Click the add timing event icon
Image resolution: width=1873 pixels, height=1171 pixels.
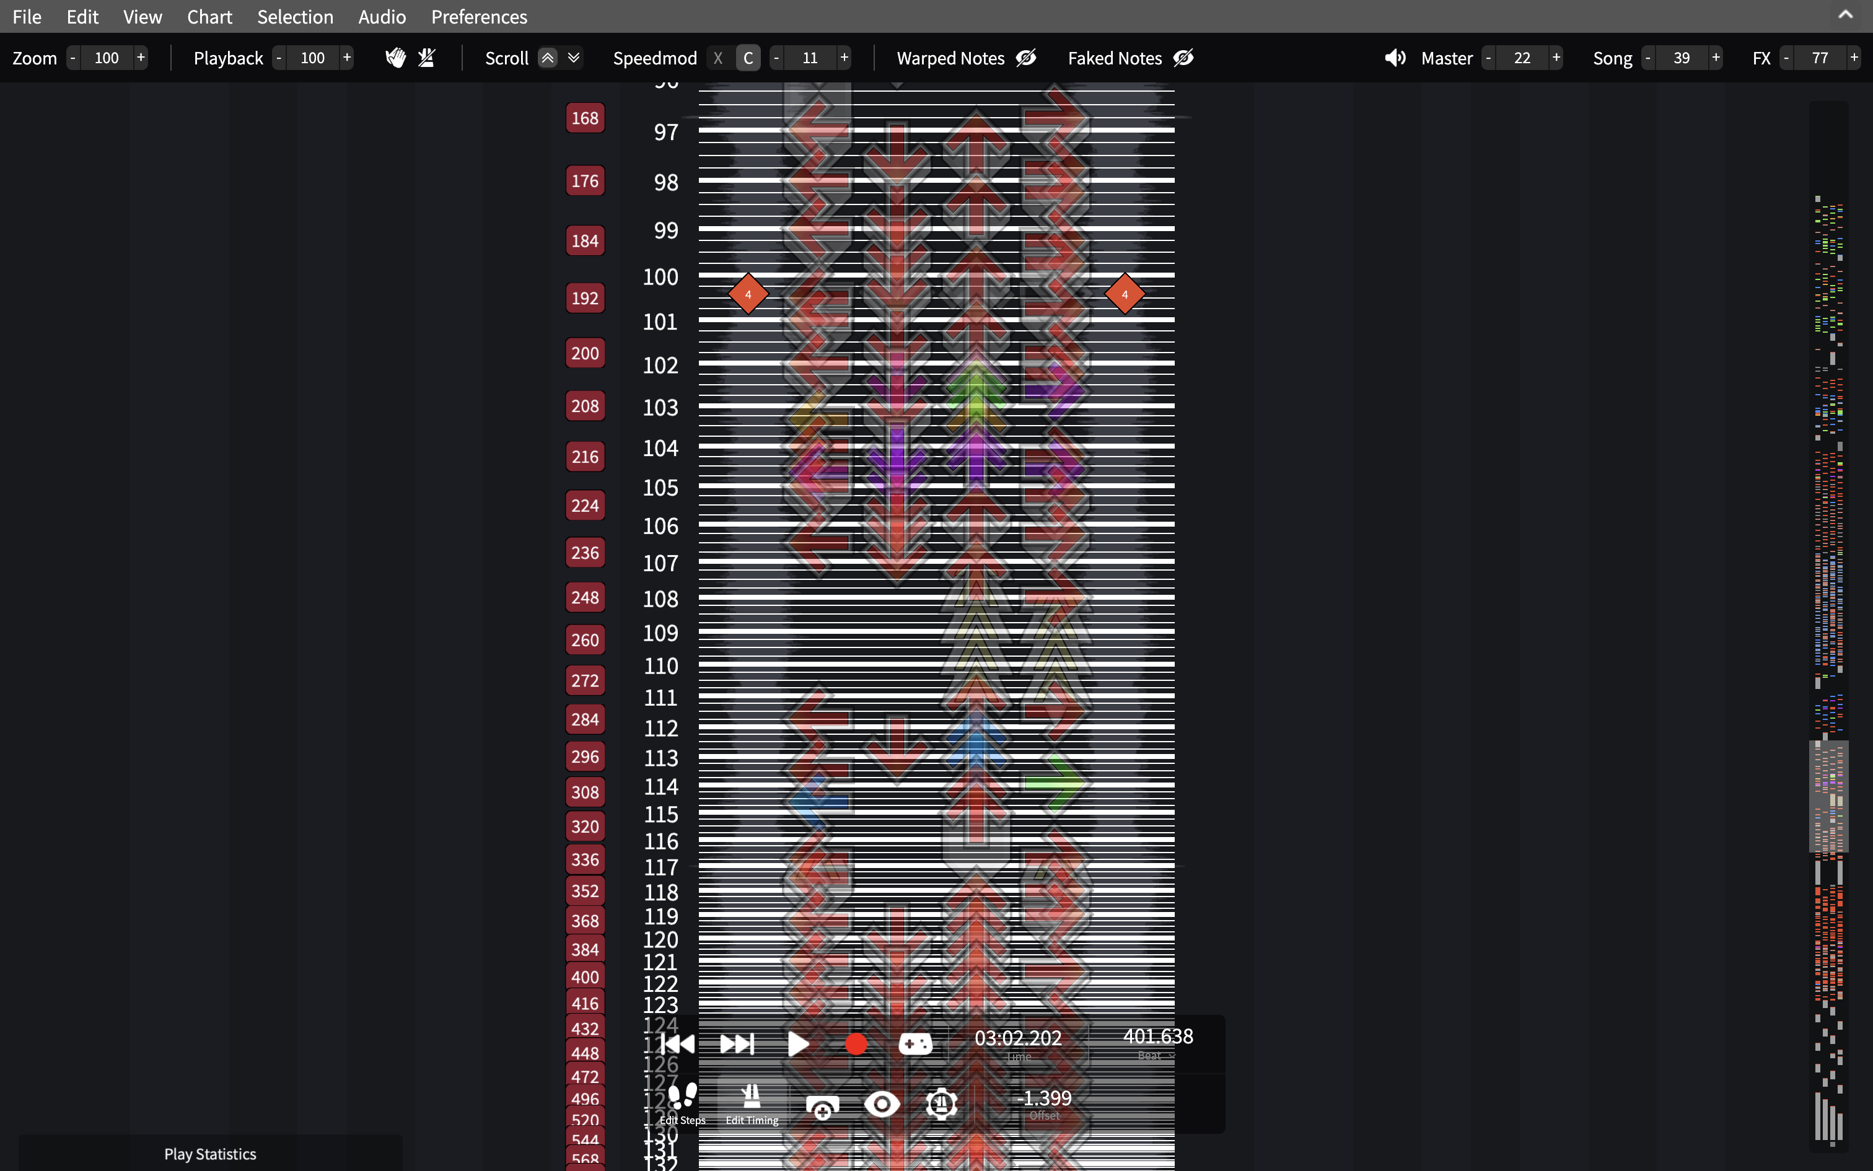pos(822,1105)
